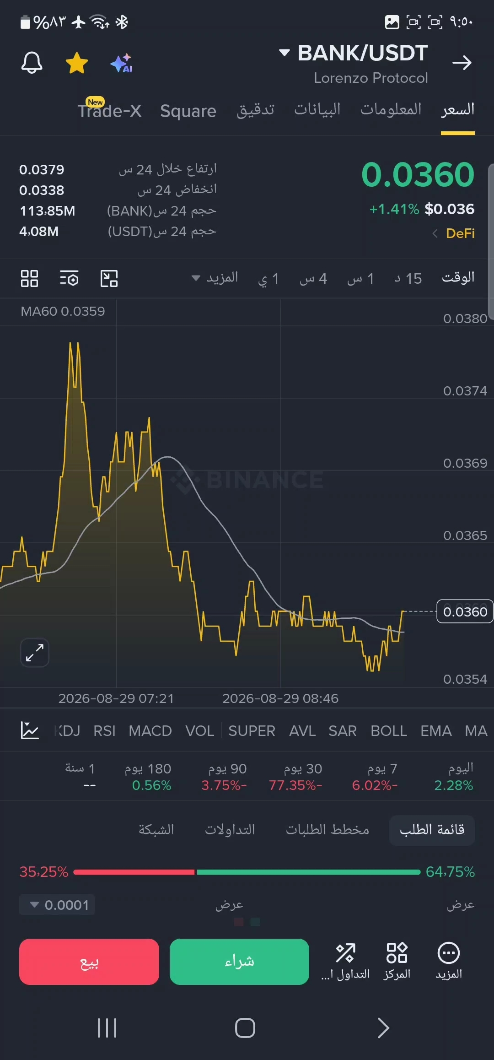
Task: Tap the green شراء buy button
Action: click(239, 962)
